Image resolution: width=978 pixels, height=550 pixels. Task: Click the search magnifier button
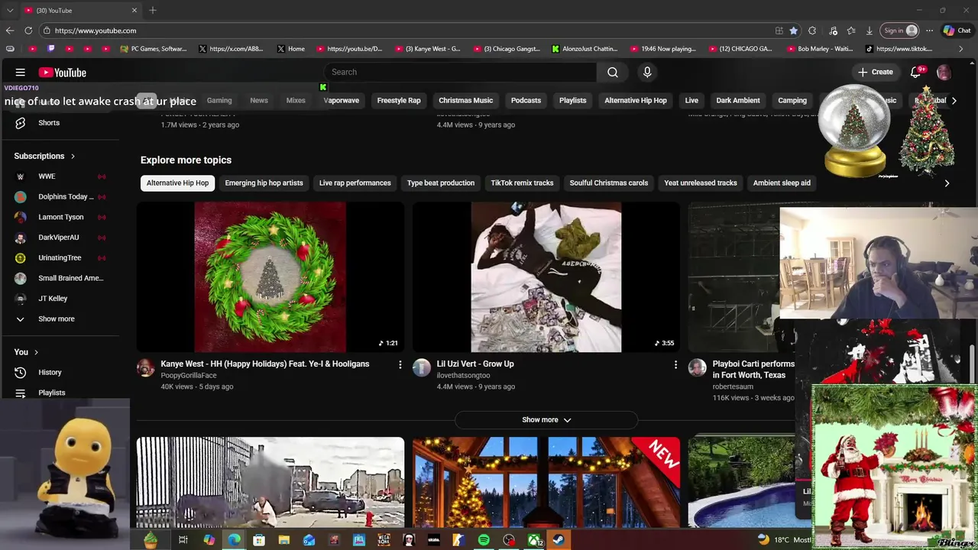pos(613,72)
